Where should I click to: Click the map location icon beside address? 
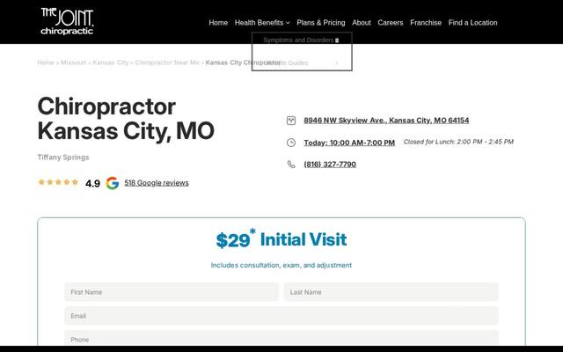coord(291,121)
